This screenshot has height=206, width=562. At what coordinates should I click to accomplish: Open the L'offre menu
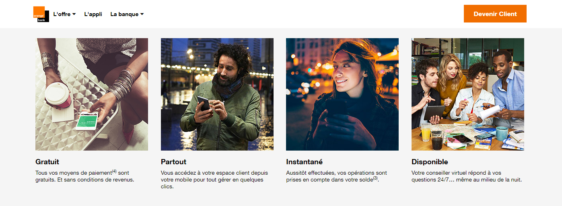pyautogui.click(x=64, y=14)
